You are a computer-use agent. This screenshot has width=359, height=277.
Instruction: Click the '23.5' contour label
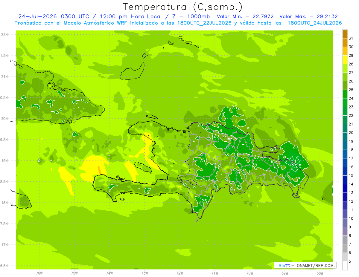pyautogui.click(x=296, y=166)
